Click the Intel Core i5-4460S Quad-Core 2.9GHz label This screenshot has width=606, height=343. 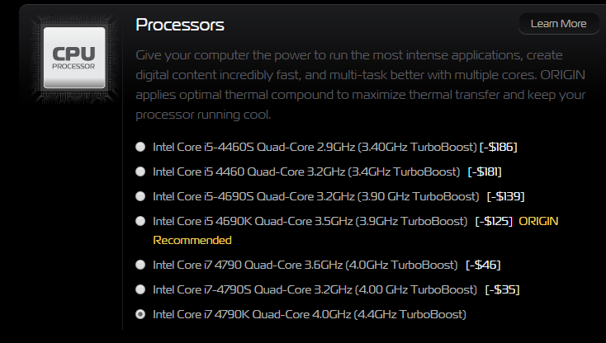pyautogui.click(x=314, y=147)
